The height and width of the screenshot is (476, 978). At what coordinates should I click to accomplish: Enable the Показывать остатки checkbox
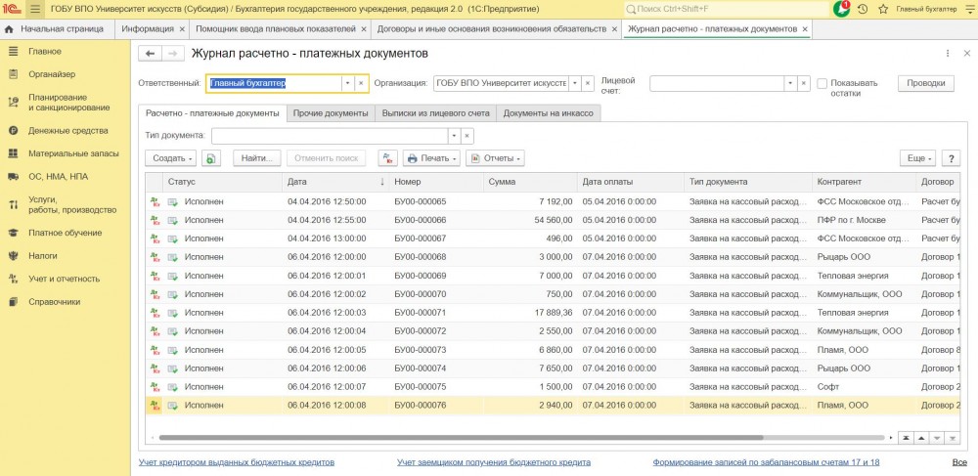pyautogui.click(x=822, y=84)
